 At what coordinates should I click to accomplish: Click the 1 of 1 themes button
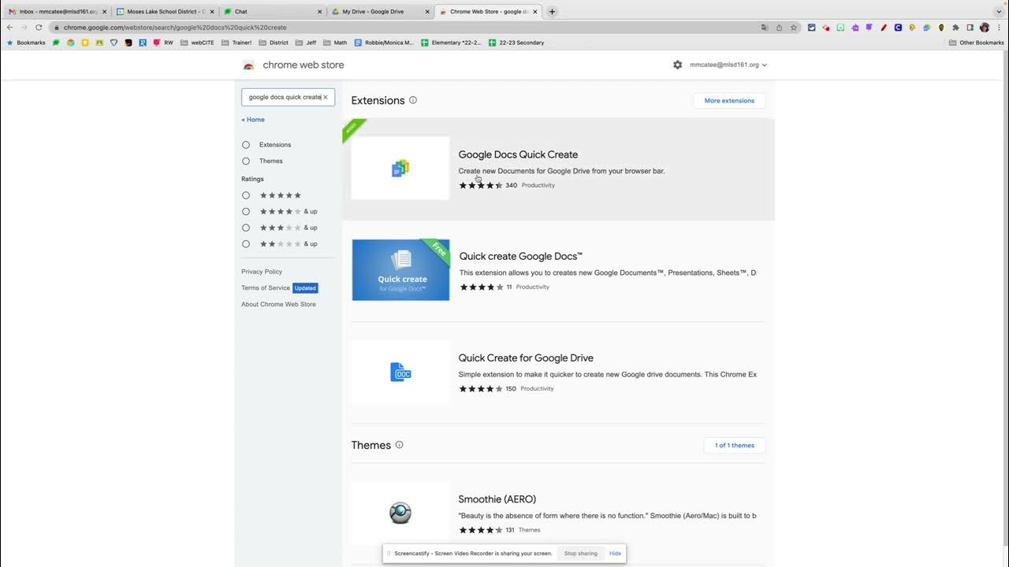[x=735, y=446]
